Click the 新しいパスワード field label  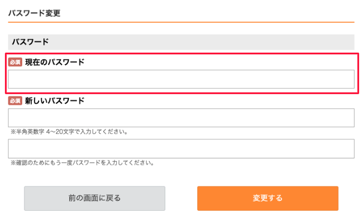click(55, 101)
